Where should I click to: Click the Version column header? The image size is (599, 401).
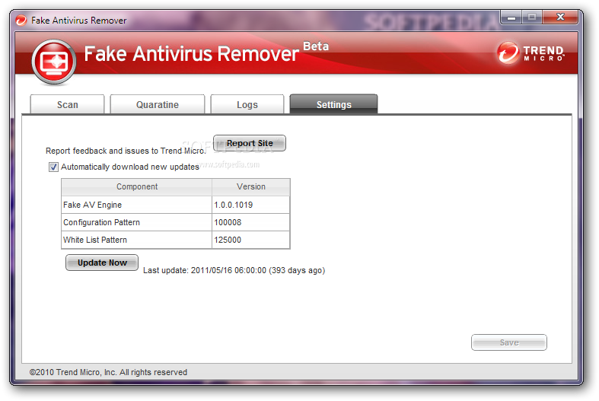251,186
